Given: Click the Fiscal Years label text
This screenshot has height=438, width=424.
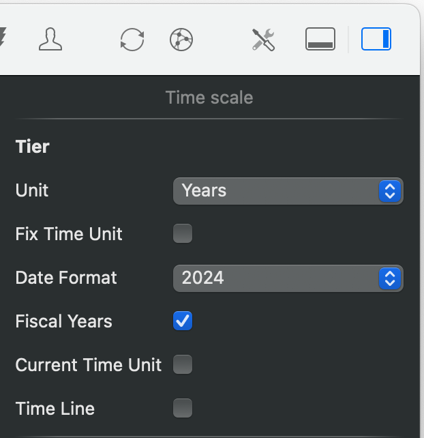Looking at the screenshot, I should (x=63, y=321).
